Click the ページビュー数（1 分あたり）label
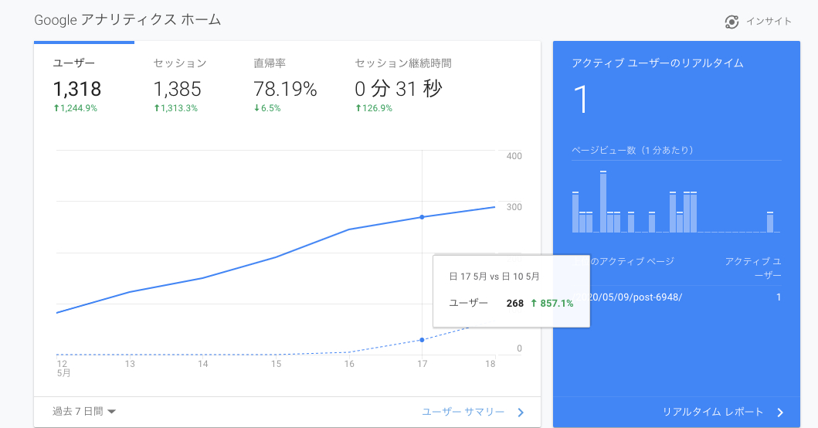This screenshot has height=428, width=818. click(633, 150)
